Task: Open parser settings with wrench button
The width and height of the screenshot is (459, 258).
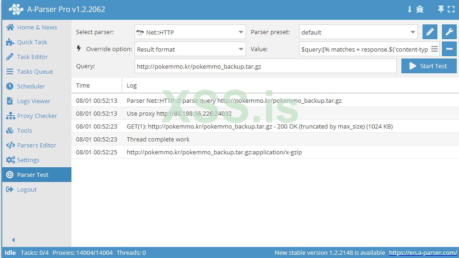Action: click(449, 32)
